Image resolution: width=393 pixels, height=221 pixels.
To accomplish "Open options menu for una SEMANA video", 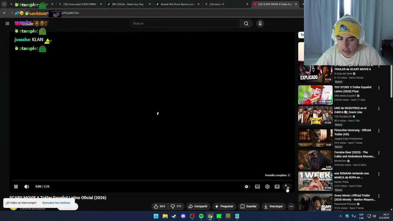I will (x=379, y=174).
